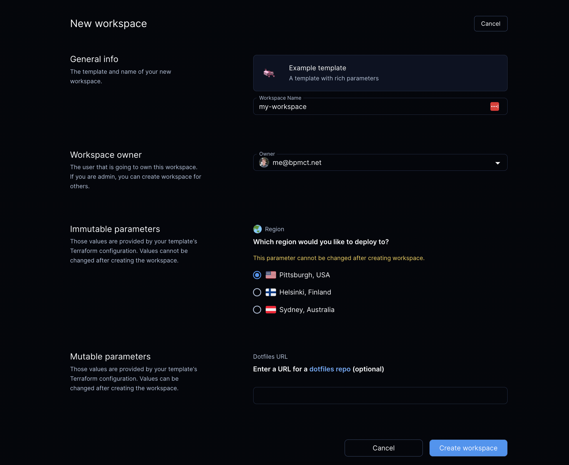Click the Example template card
The width and height of the screenshot is (569, 465).
[380, 73]
